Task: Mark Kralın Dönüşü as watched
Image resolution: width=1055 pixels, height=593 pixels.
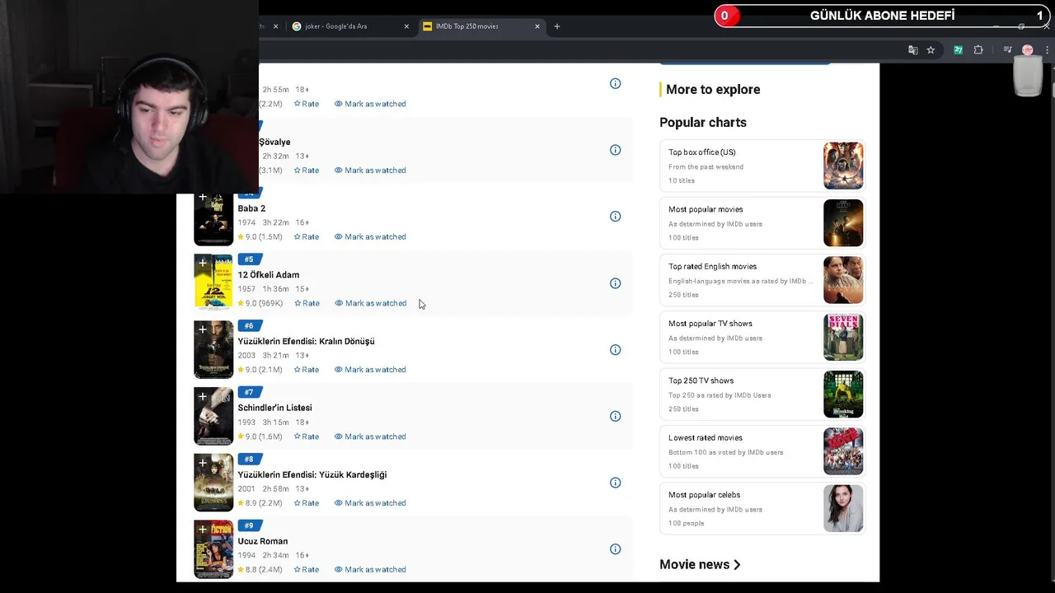Action: 370,370
